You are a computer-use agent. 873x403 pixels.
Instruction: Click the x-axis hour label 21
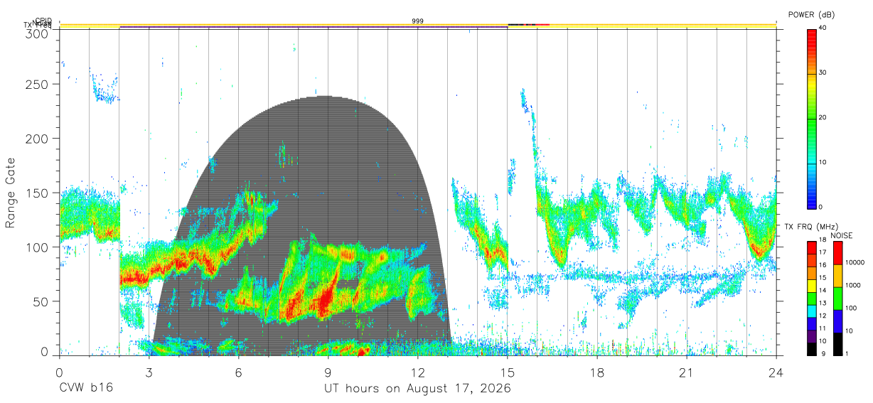click(x=687, y=372)
